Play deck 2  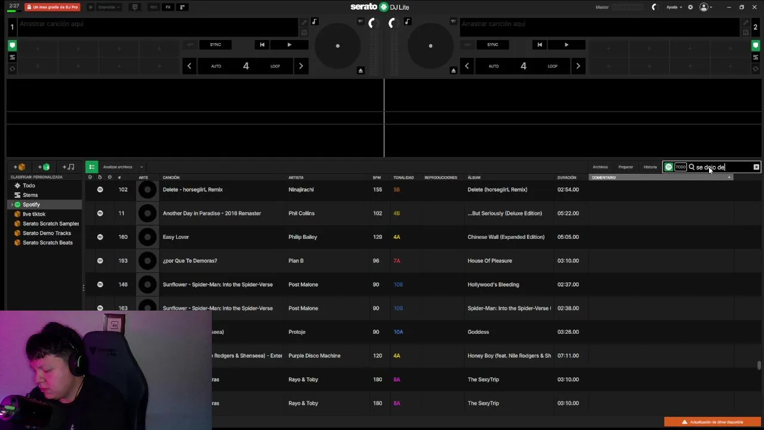pyautogui.click(x=566, y=44)
